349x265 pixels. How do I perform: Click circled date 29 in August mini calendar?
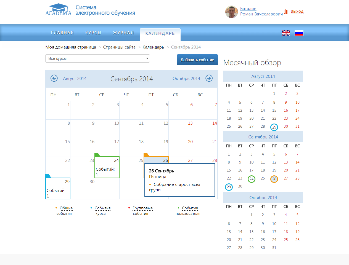click(274, 127)
